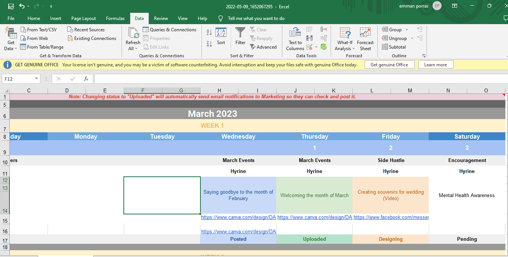This screenshot has width=508, height=257.
Task: Open second Canva link in row 16
Action: click(239, 231)
